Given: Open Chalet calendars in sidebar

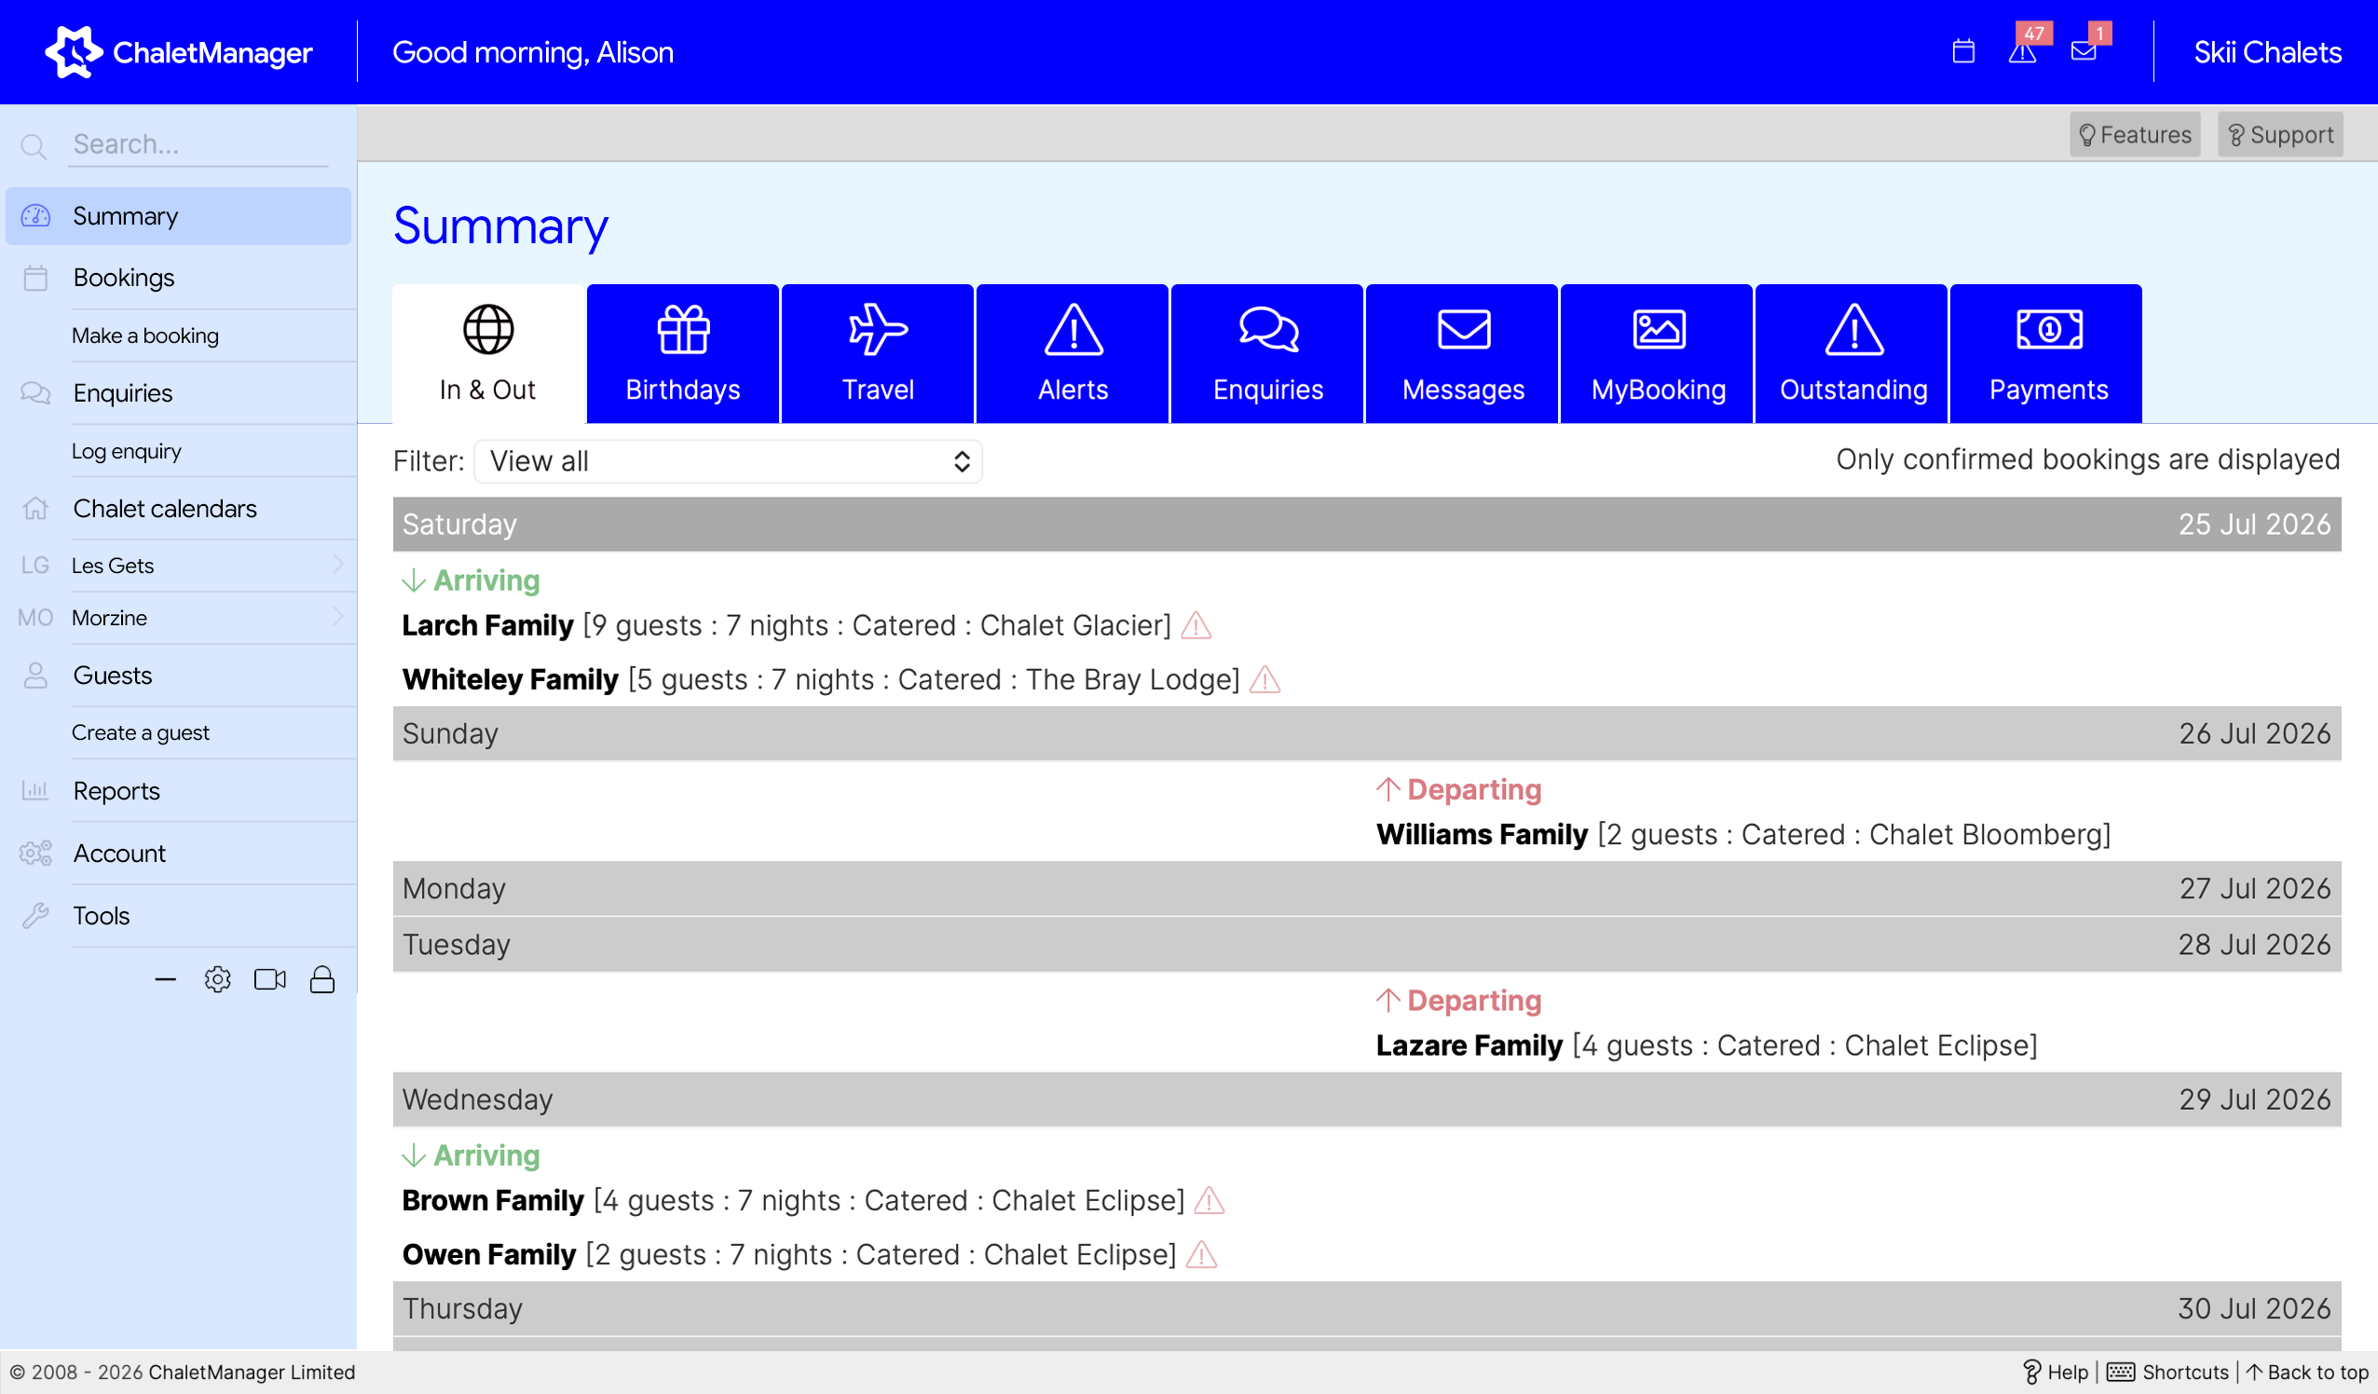Looking at the screenshot, I should (x=164, y=509).
